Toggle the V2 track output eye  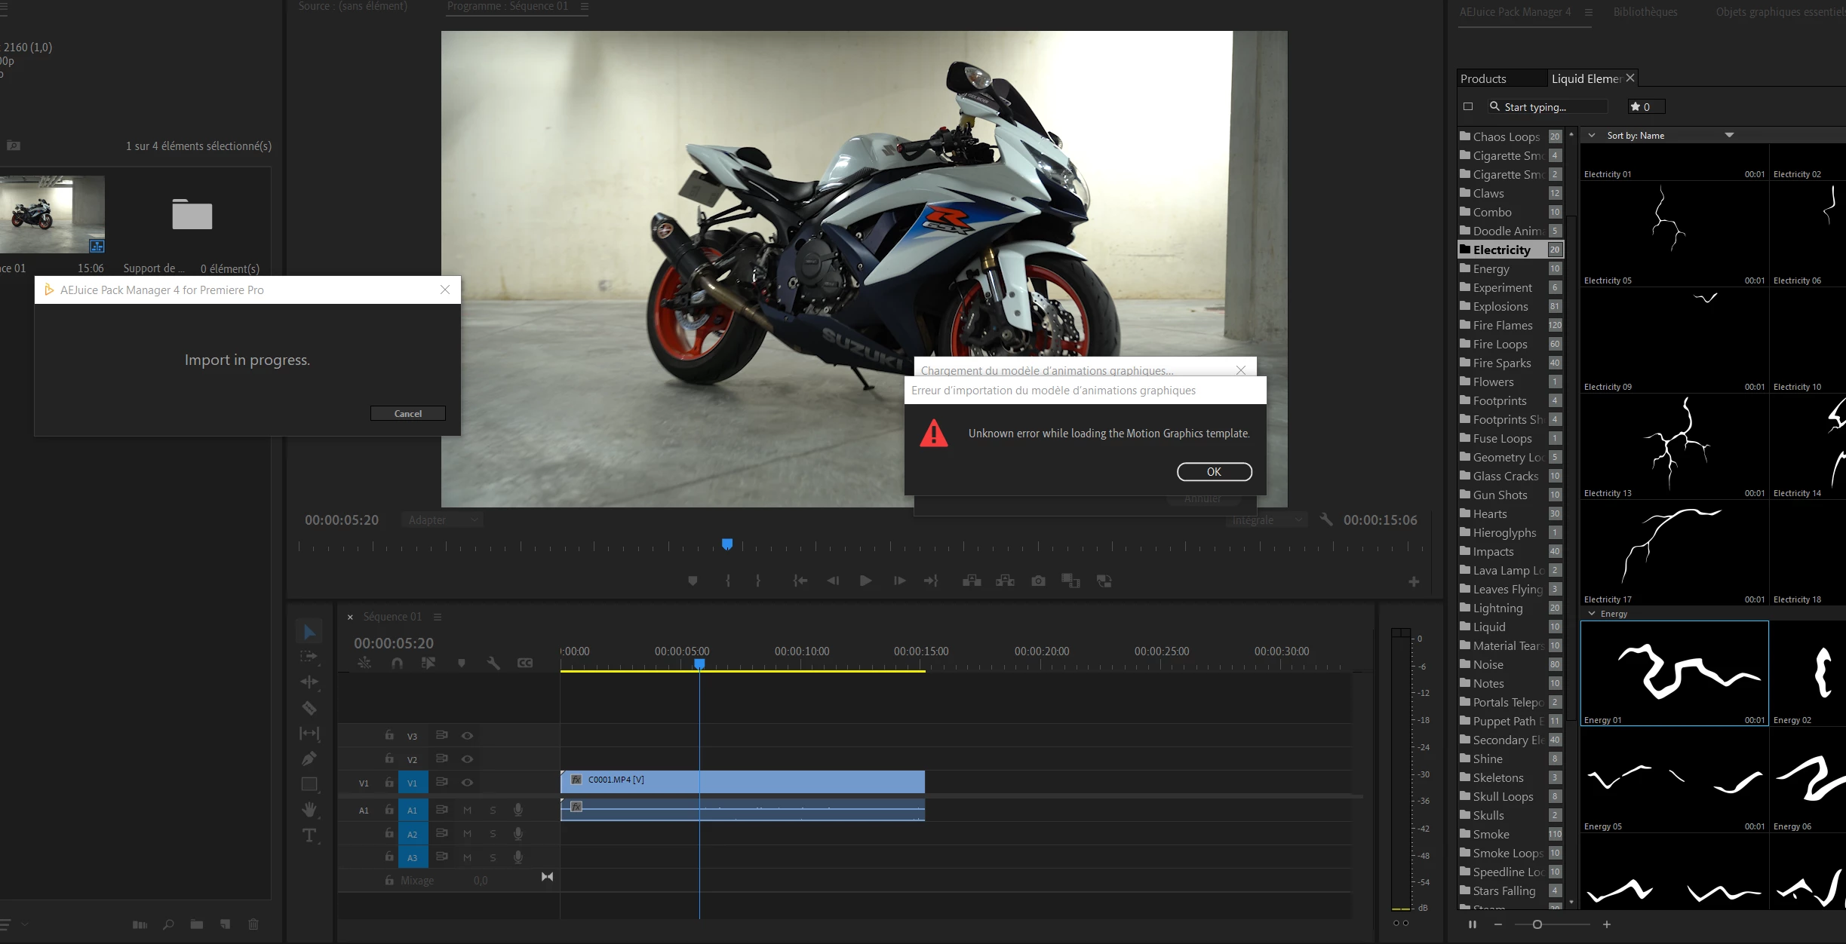point(467,759)
